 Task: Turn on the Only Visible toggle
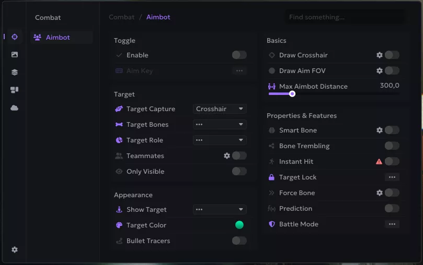tap(239, 172)
